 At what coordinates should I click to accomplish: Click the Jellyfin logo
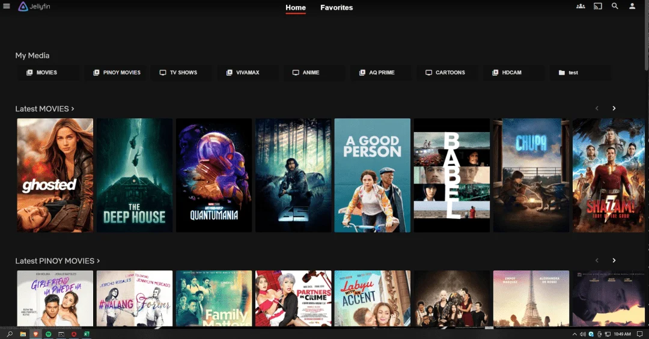coord(34,6)
